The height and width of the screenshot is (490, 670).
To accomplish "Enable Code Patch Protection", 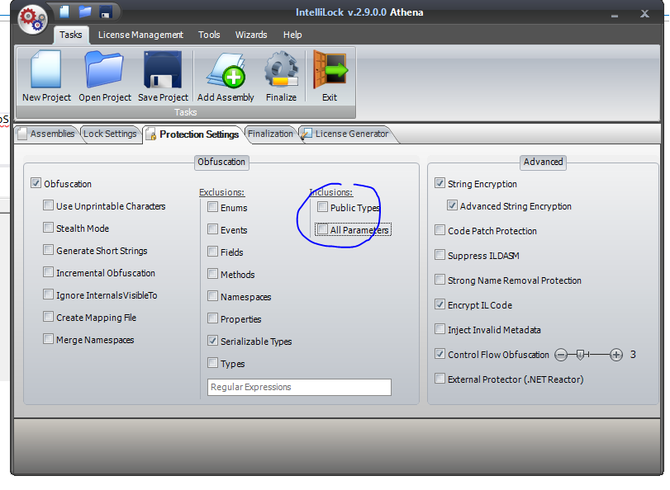I will pos(440,230).
